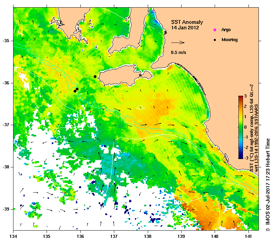Viewport: 273px width, 242px height.
Task: Click the 134 longitude axis label
Action: pos(13,236)
